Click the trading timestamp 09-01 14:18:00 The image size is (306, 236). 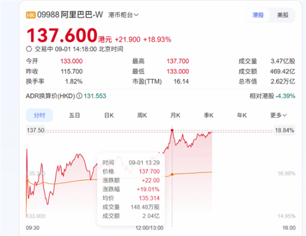coord(76,49)
